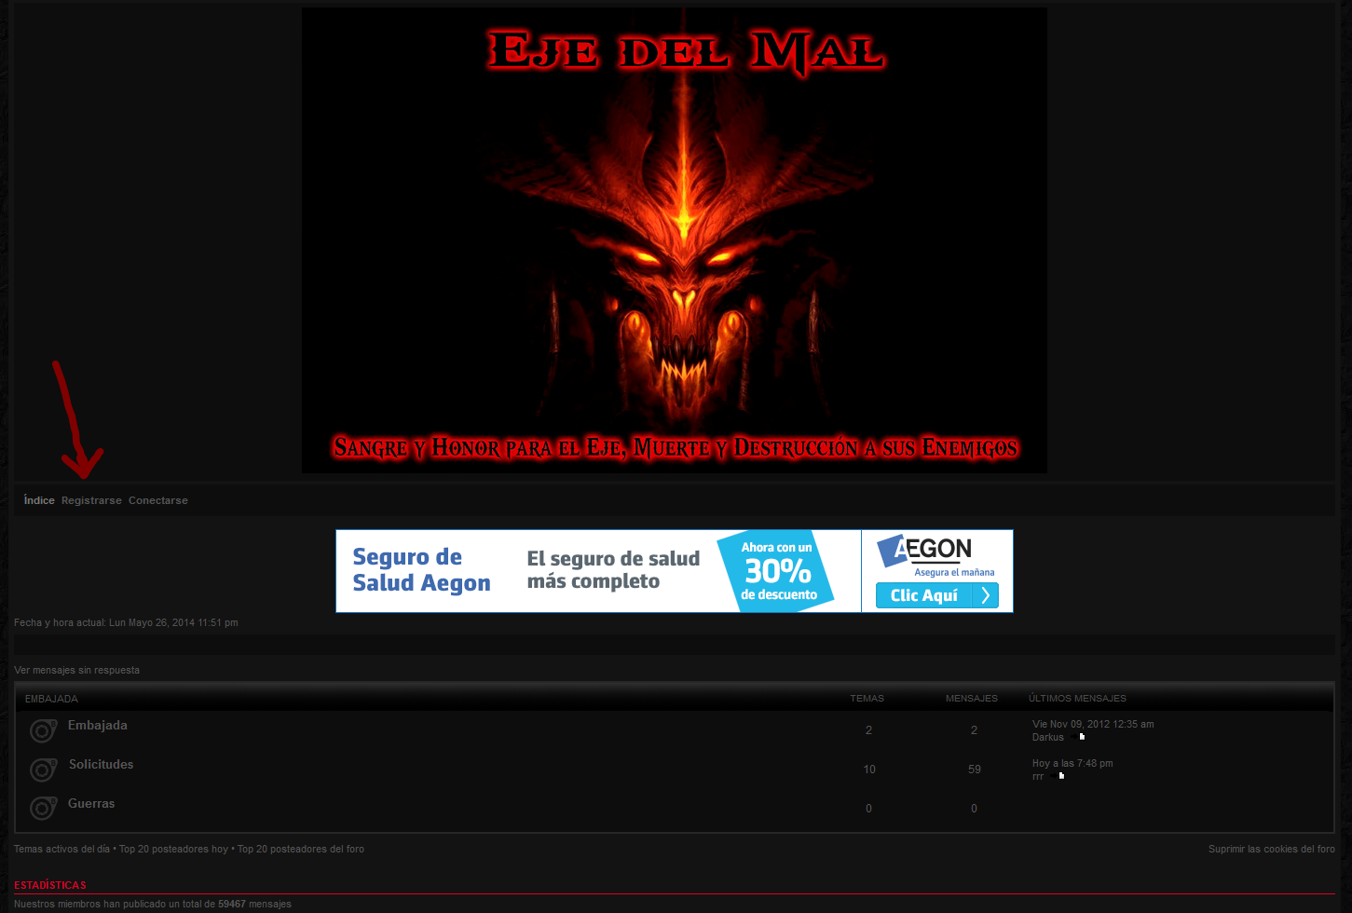Open the Índice navigation link
This screenshot has width=1352, height=913.
click(x=39, y=500)
